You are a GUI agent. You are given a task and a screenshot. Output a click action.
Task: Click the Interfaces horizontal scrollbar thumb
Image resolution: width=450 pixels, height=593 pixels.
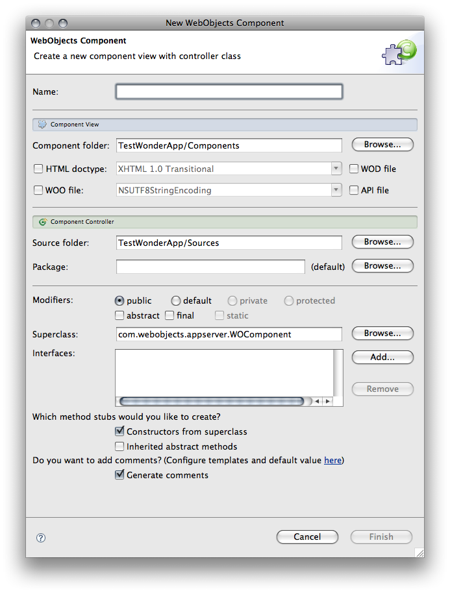coord(212,401)
